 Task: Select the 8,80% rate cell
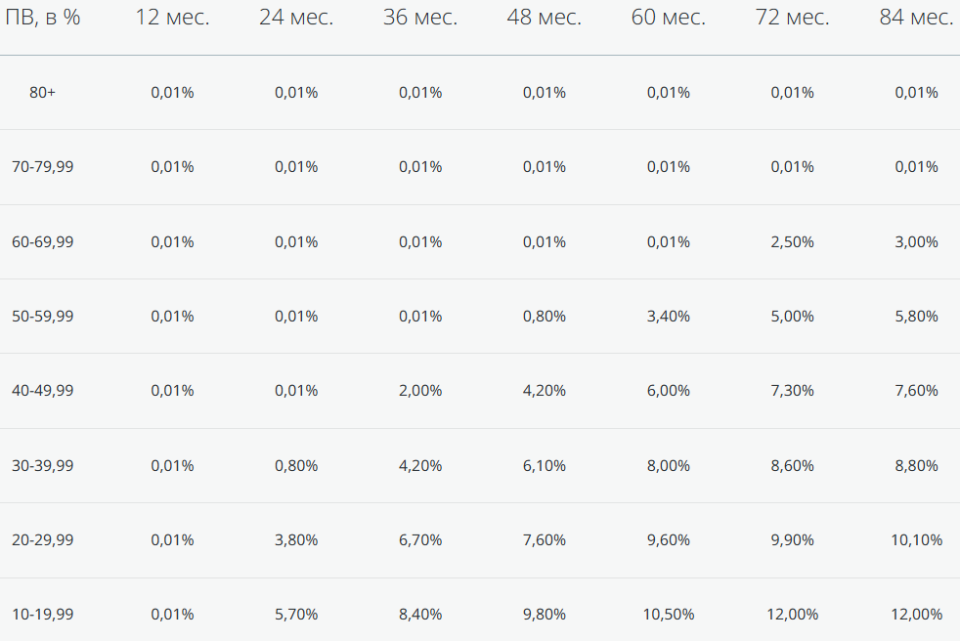point(916,466)
